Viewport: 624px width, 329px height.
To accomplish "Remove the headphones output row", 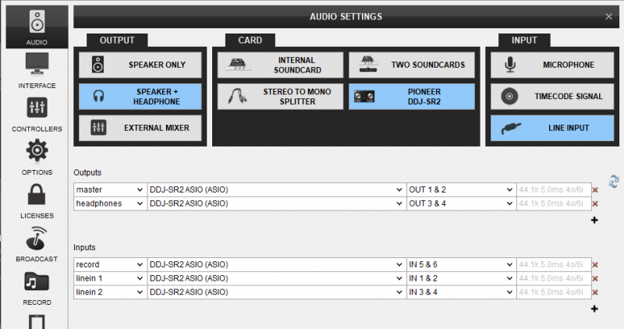I will point(595,203).
